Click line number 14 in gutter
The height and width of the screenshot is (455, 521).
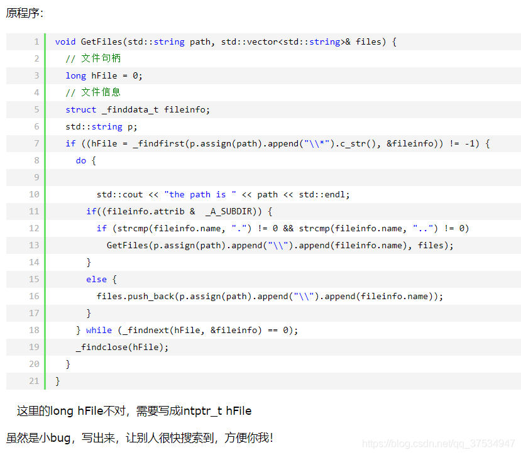point(34,262)
